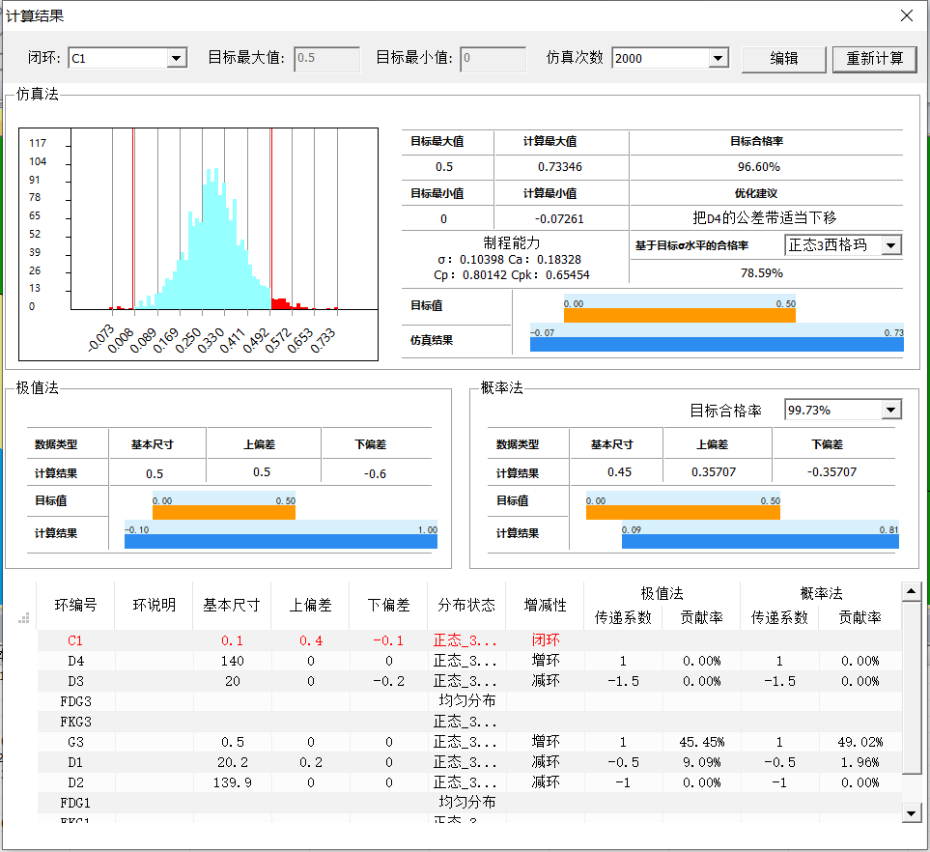Close the 计算结果 dialog window
Viewport: 930px width, 852px height.
[906, 15]
